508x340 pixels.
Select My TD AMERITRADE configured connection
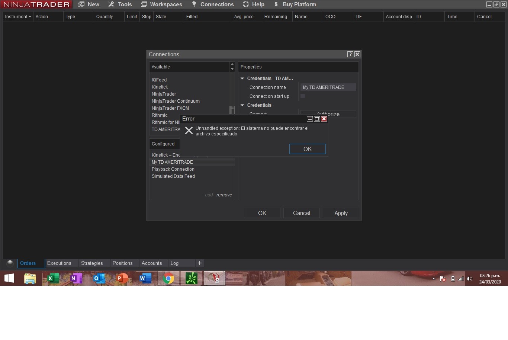coord(192,162)
